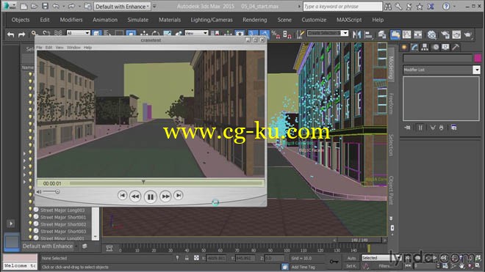
Task: Click fast forward in cranetest player
Action: 165,196
